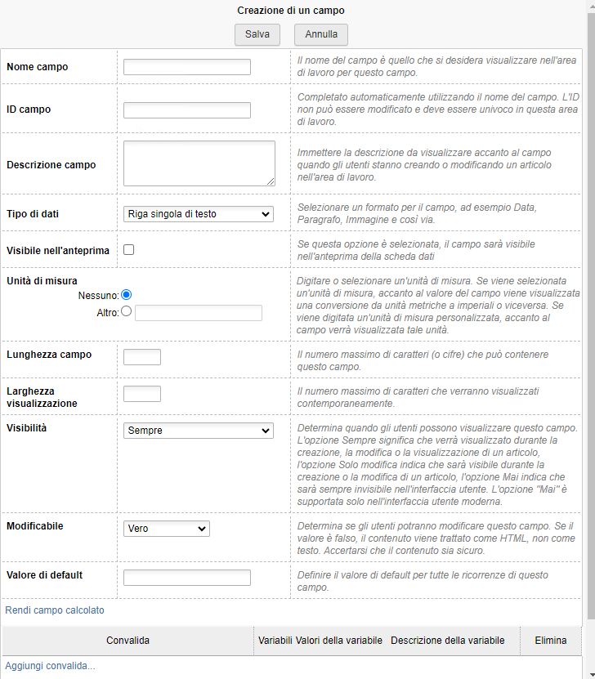Click inside the Lunghezza campo field
The width and height of the screenshot is (595, 679).
[x=141, y=356]
